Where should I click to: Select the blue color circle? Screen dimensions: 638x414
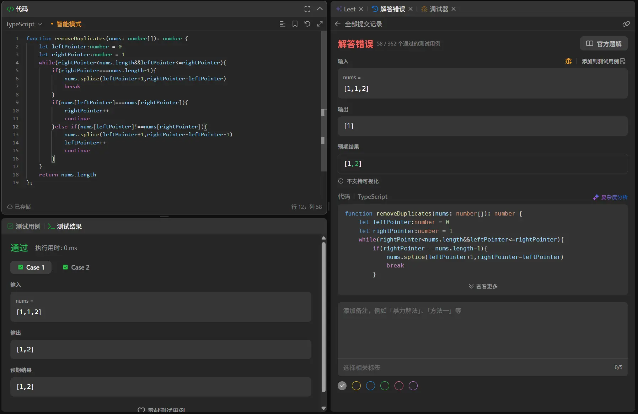coord(370,386)
